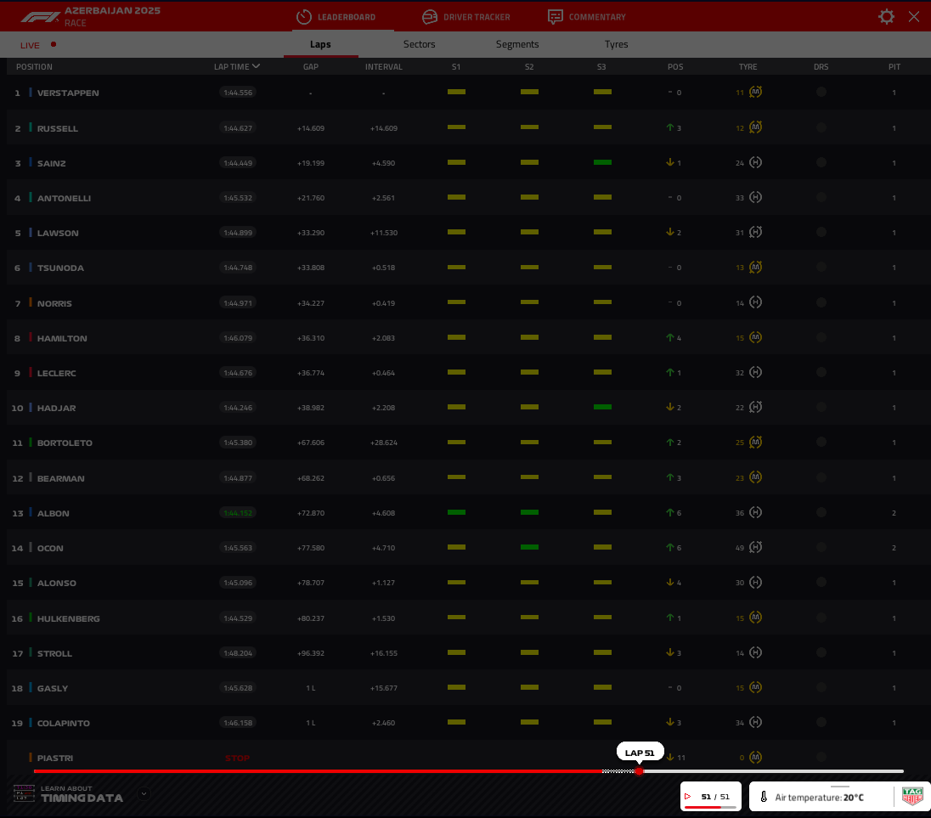Click the F1 logo
Screen dimensions: 931x818
click(x=41, y=17)
